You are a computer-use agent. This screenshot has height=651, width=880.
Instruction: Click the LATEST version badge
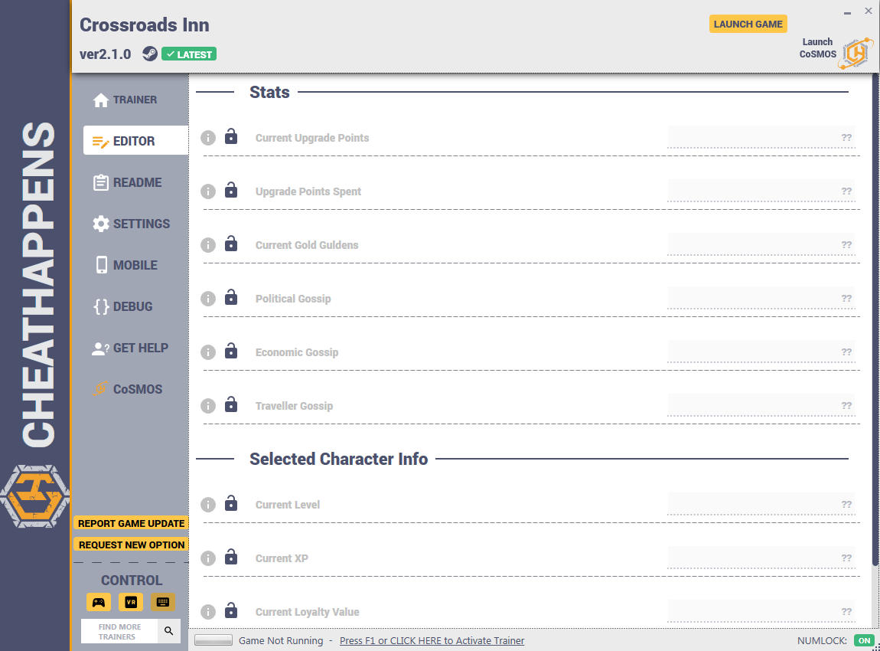[x=189, y=54]
